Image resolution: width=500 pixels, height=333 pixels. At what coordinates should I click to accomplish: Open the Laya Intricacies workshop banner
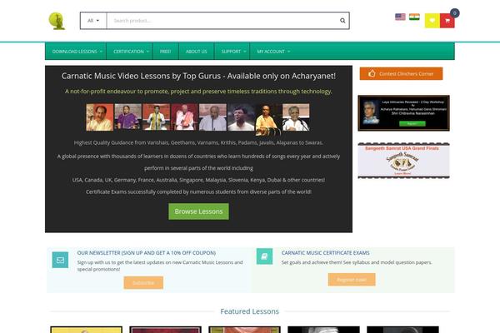pos(403,113)
